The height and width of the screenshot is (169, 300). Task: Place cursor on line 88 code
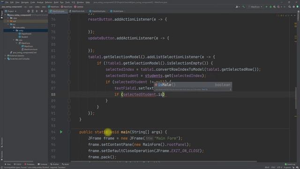tap(140, 94)
